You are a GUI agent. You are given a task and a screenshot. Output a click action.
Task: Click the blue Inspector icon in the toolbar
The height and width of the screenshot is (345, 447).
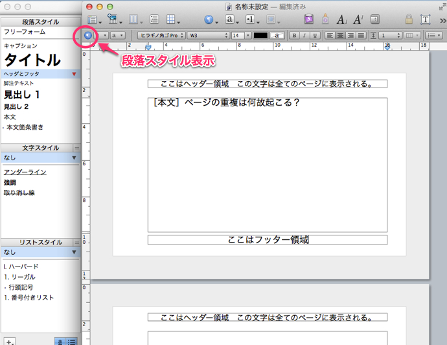(x=209, y=19)
